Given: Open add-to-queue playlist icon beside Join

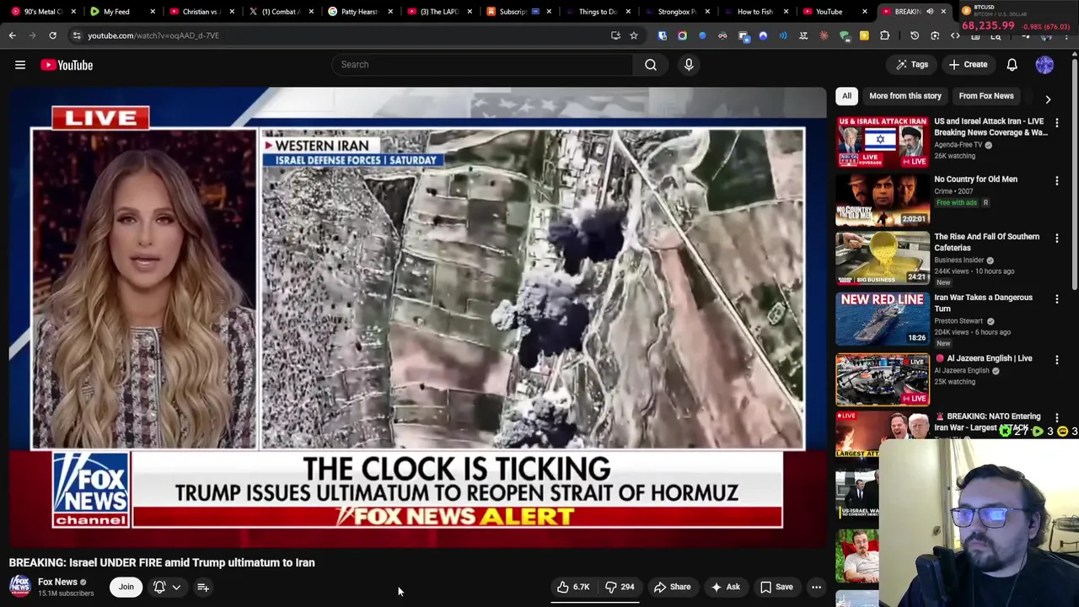Looking at the screenshot, I should coord(203,587).
